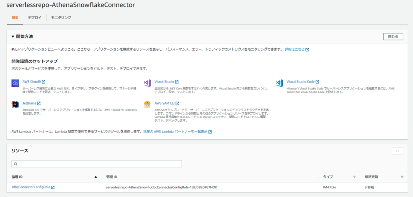Click the Visual Studio purple logo icon
413x197 pixels.
tap(147, 83)
